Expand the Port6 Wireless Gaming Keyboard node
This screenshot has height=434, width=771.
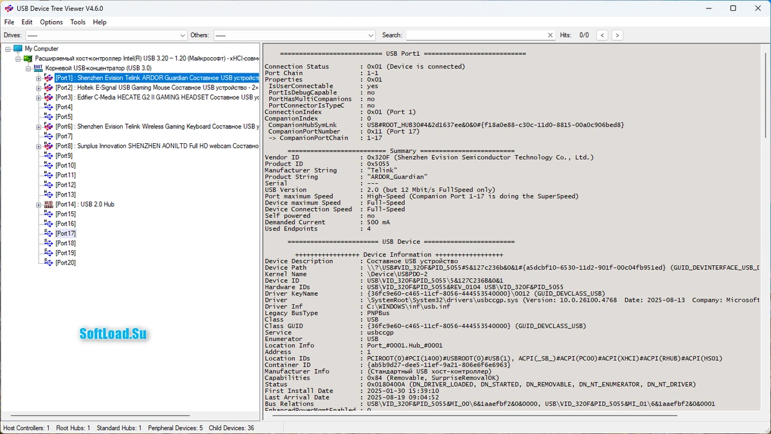tap(39, 126)
